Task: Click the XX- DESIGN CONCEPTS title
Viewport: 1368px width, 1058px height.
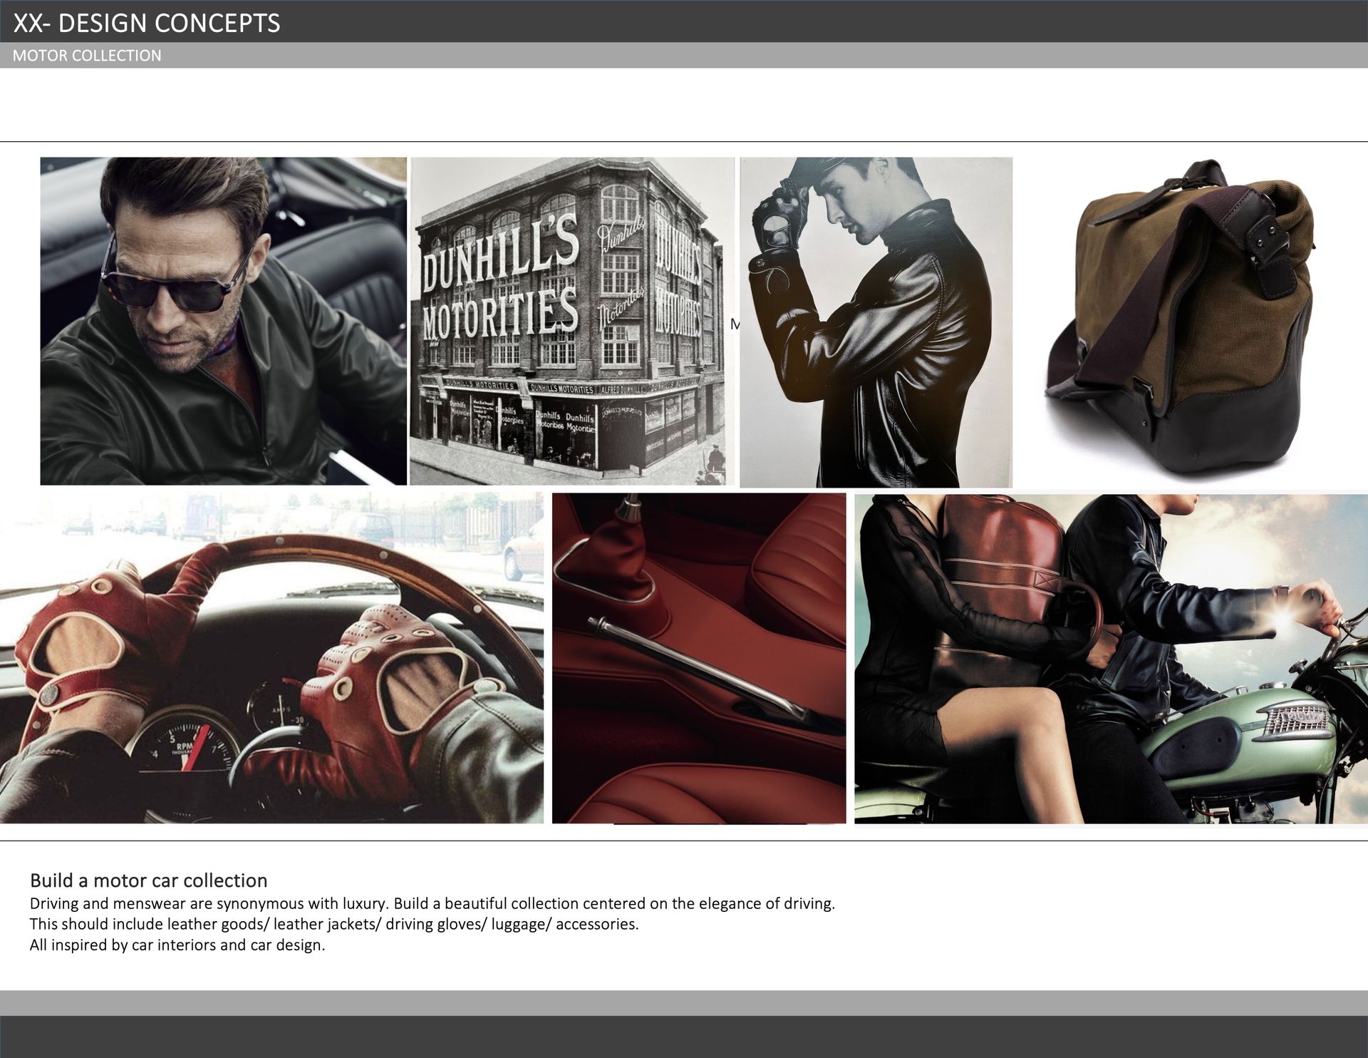Action: [x=147, y=23]
